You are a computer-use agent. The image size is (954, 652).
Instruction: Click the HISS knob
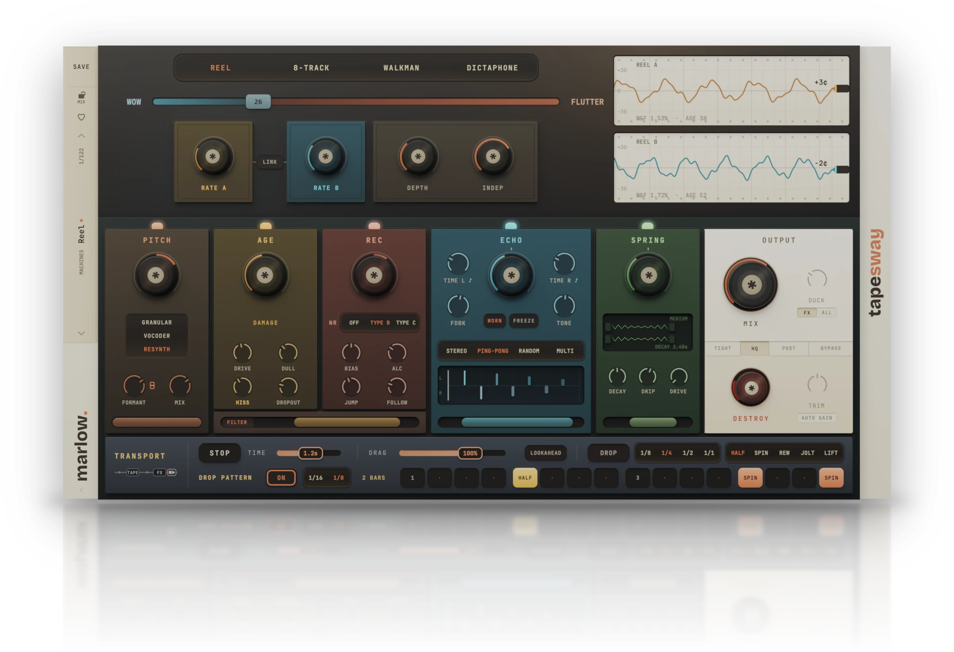pyautogui.click(x=242, y=387)
